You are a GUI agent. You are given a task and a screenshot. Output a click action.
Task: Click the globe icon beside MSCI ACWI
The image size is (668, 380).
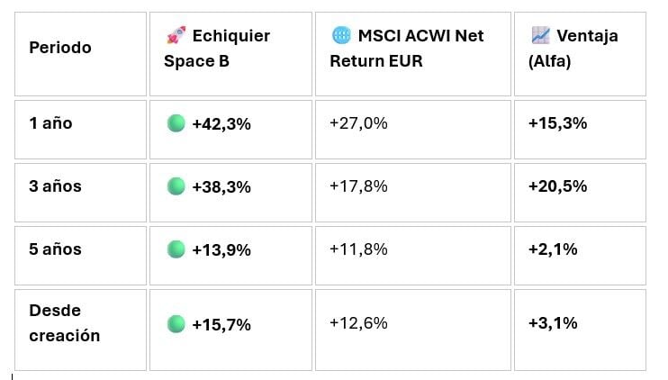click(341, 35)
